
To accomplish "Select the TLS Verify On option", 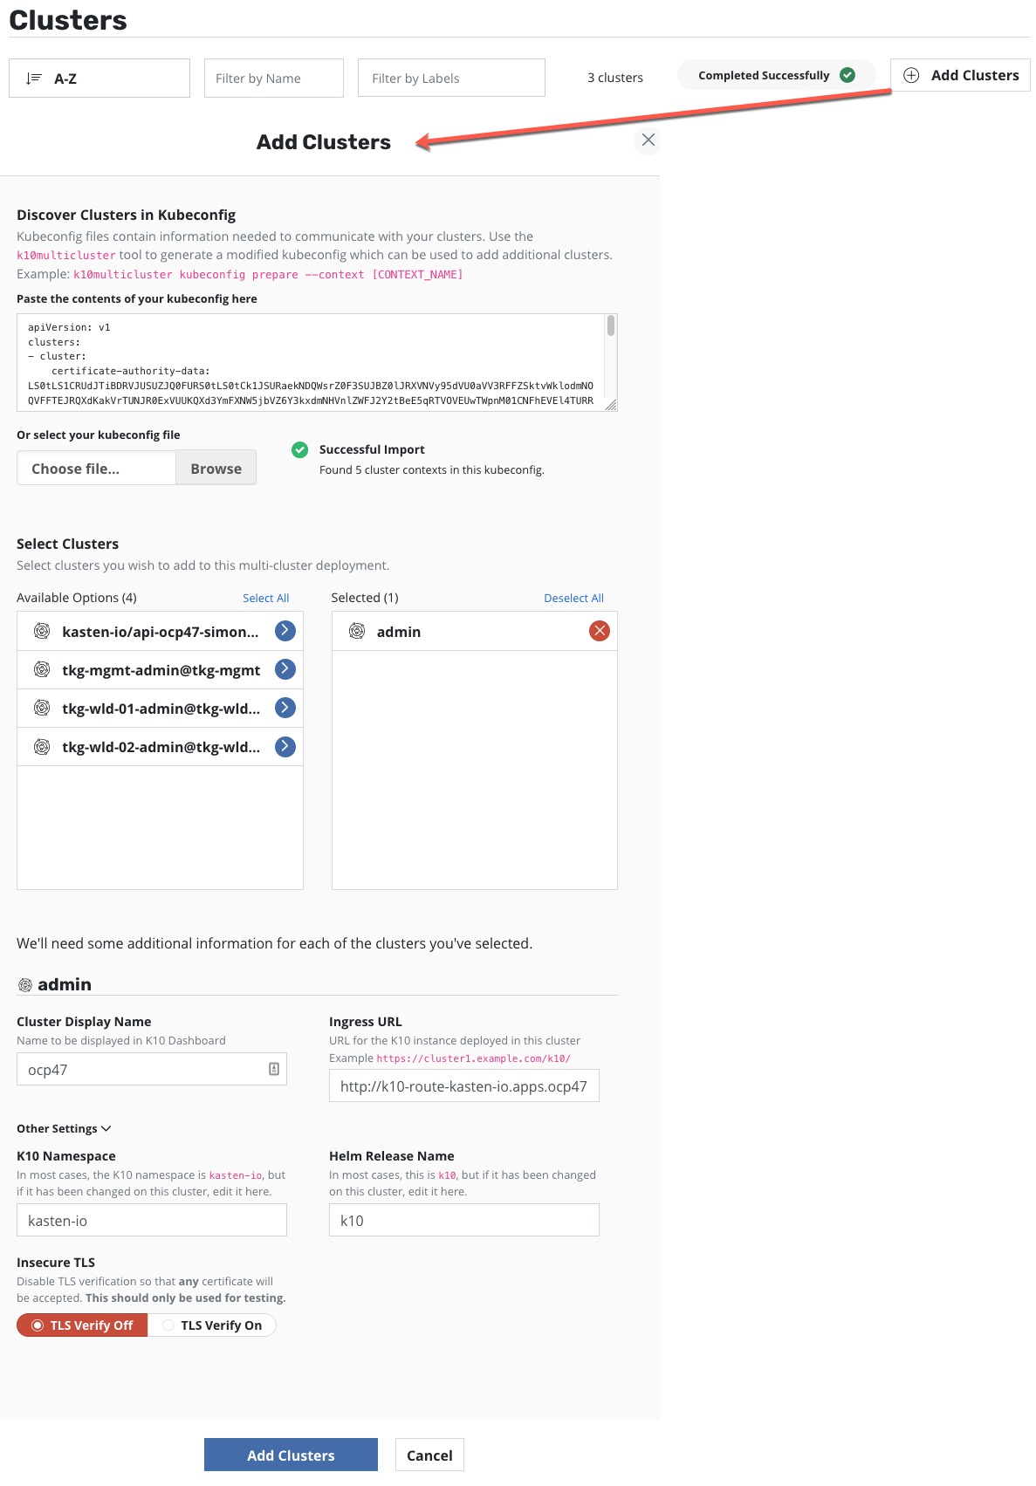I will [x=212, y=1325].
